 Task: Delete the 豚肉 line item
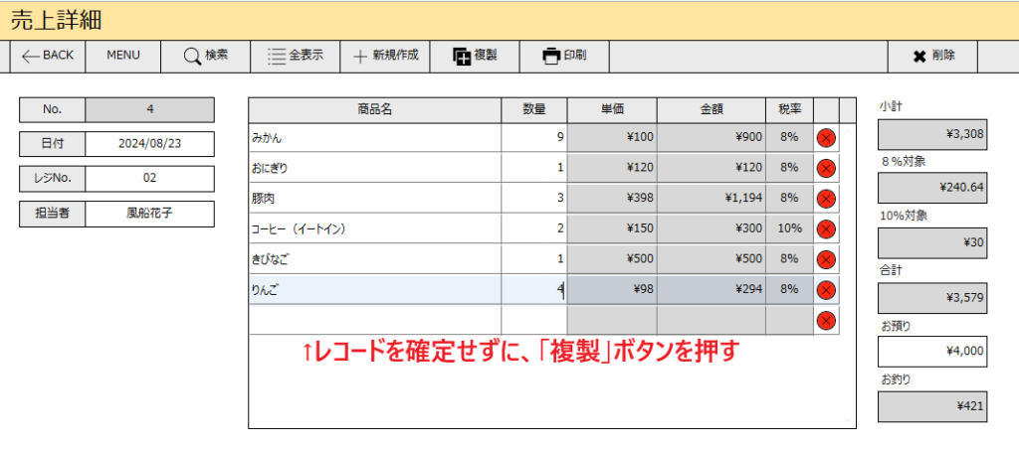[x=826, y=199]
